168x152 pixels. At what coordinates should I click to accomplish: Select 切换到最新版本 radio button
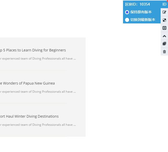click(127, 20)
